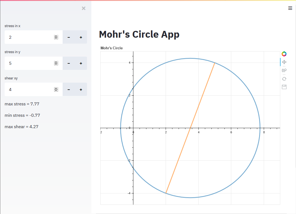Viewport: 296px width, 214px height.
Task: Click the Mohr's Circle App heading
Action: 139,34
